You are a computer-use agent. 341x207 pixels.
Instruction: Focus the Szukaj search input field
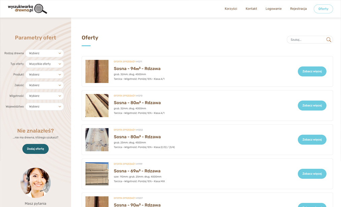tap(307, 40)
